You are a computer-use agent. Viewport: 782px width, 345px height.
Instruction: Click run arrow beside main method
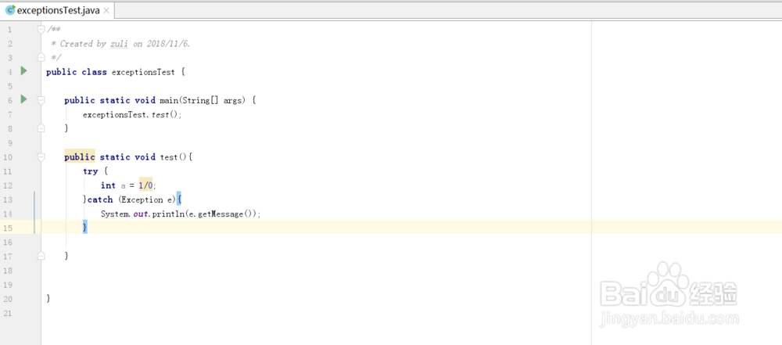point(23,99)
